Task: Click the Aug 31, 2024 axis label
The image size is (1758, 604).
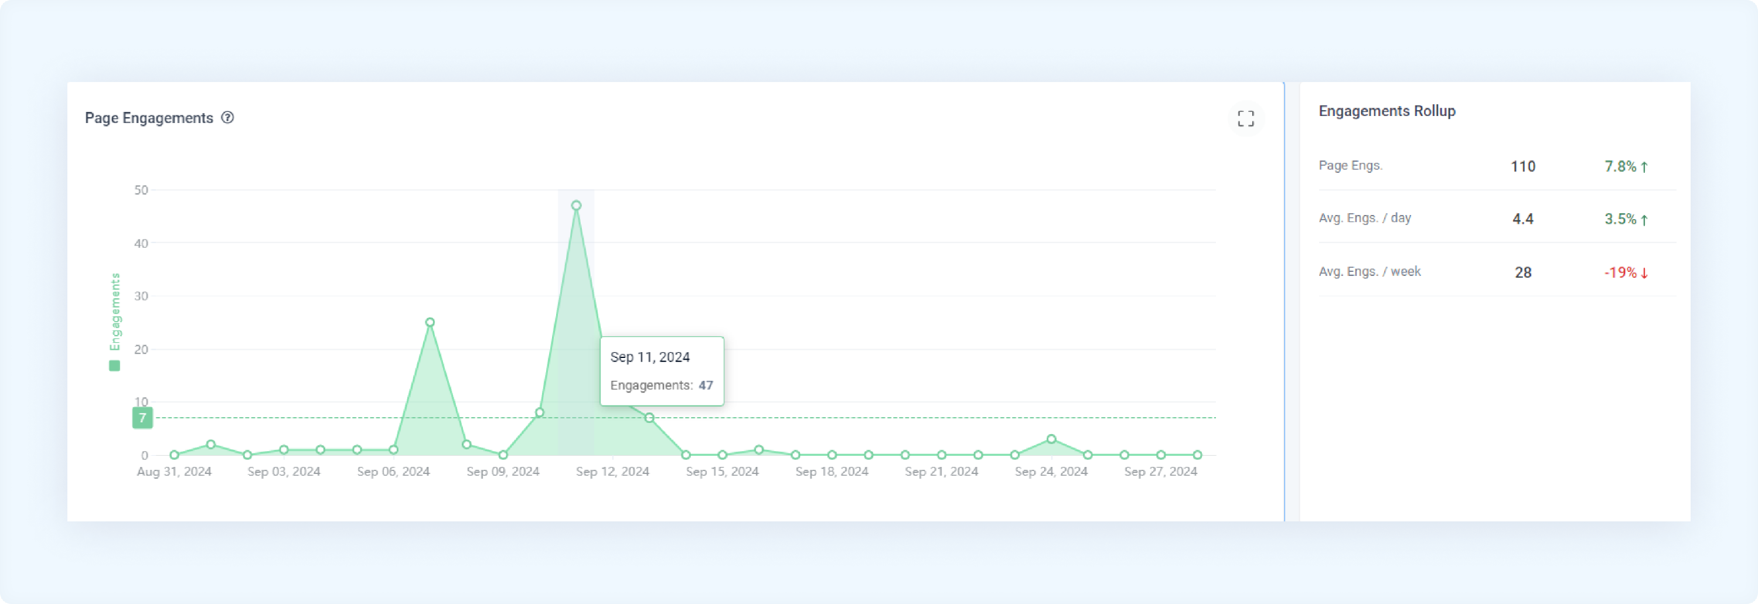Action: 174,472
